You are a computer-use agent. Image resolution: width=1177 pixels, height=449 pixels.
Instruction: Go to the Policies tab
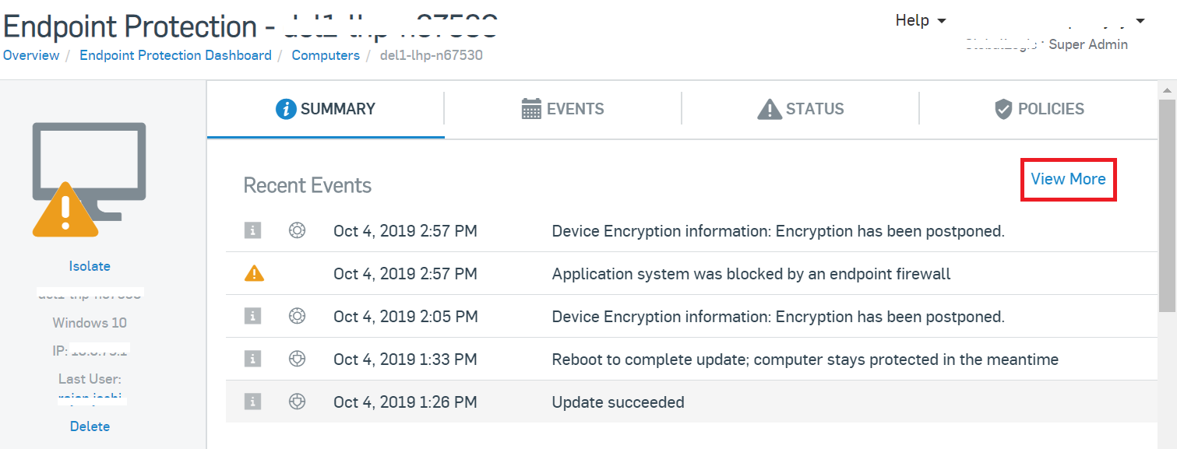1038,109
